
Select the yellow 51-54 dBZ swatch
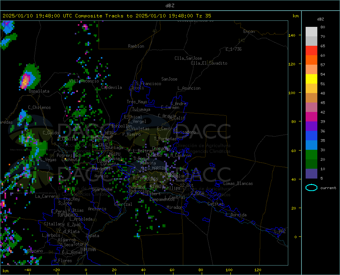coord(311,79)
